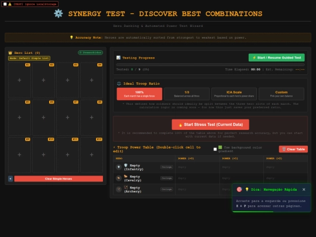Click the round avatar in Archery row
Screen dimensions: 316x237
pos(119,189)
